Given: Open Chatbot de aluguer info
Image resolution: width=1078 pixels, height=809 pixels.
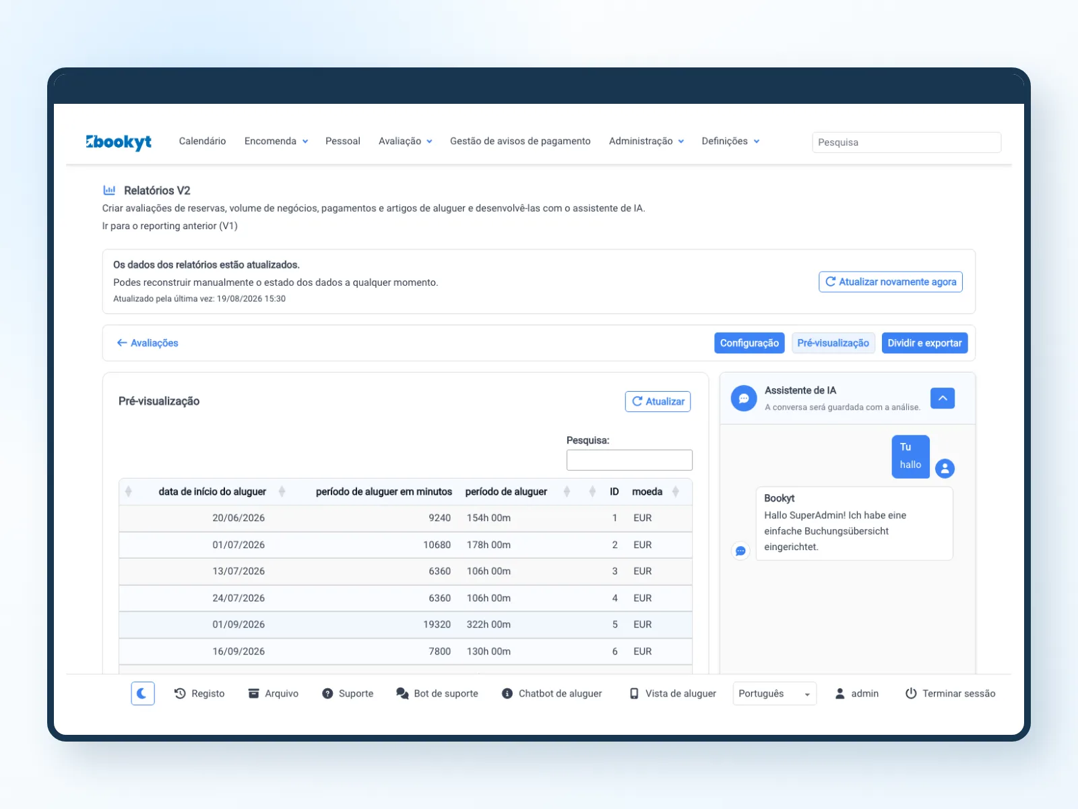Looking at the screenshot, I should [x=552, y=693].
